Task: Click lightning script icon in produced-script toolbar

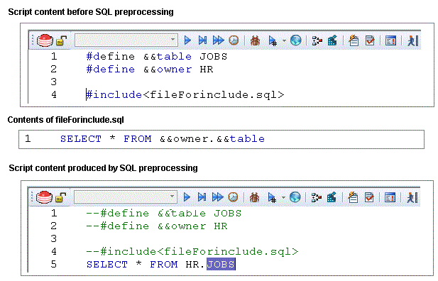Action: click(353, 197)
